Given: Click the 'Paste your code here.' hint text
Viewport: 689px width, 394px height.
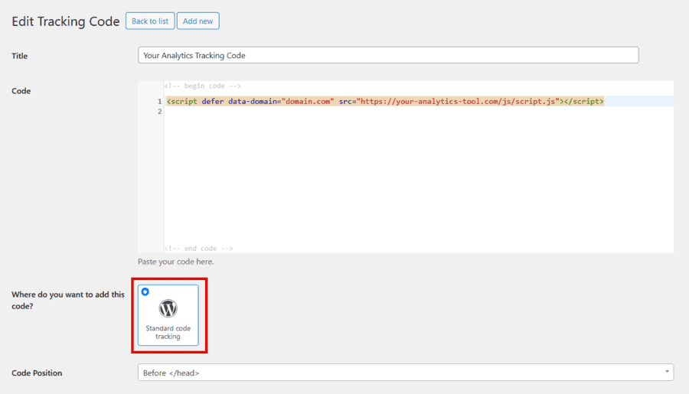Looking at the screenshot, I should tap(176, 262).
